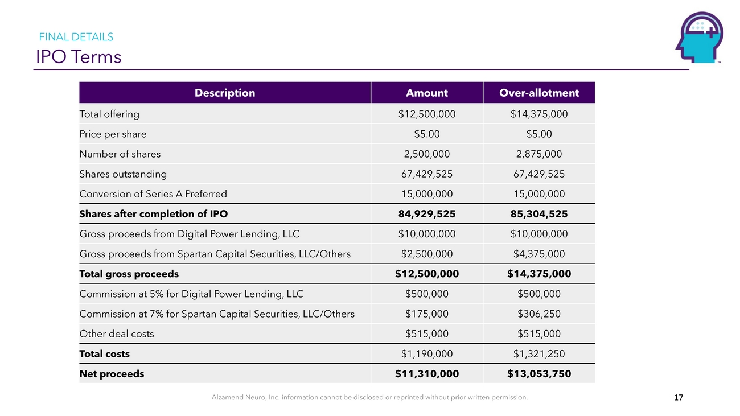Click Conversion of Series A Preferred

(153, 194)
